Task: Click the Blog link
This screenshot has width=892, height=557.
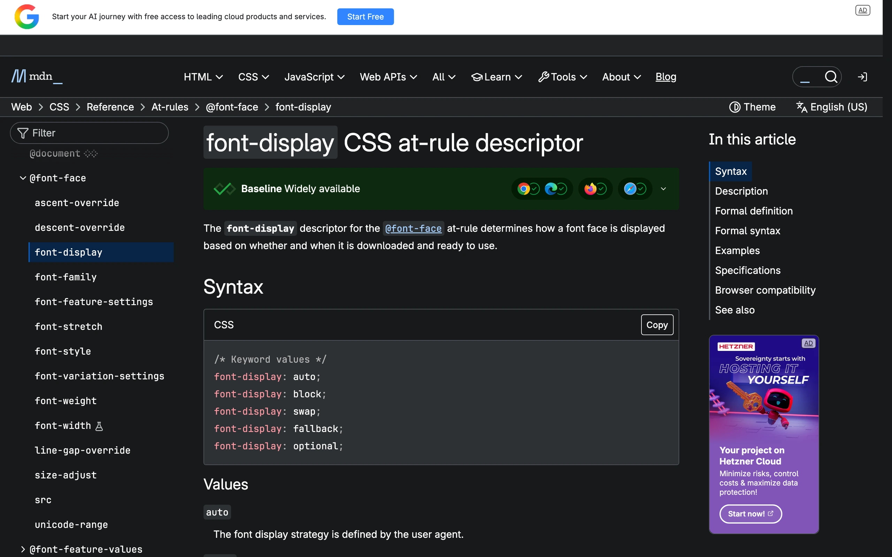Action: (666, 77)
